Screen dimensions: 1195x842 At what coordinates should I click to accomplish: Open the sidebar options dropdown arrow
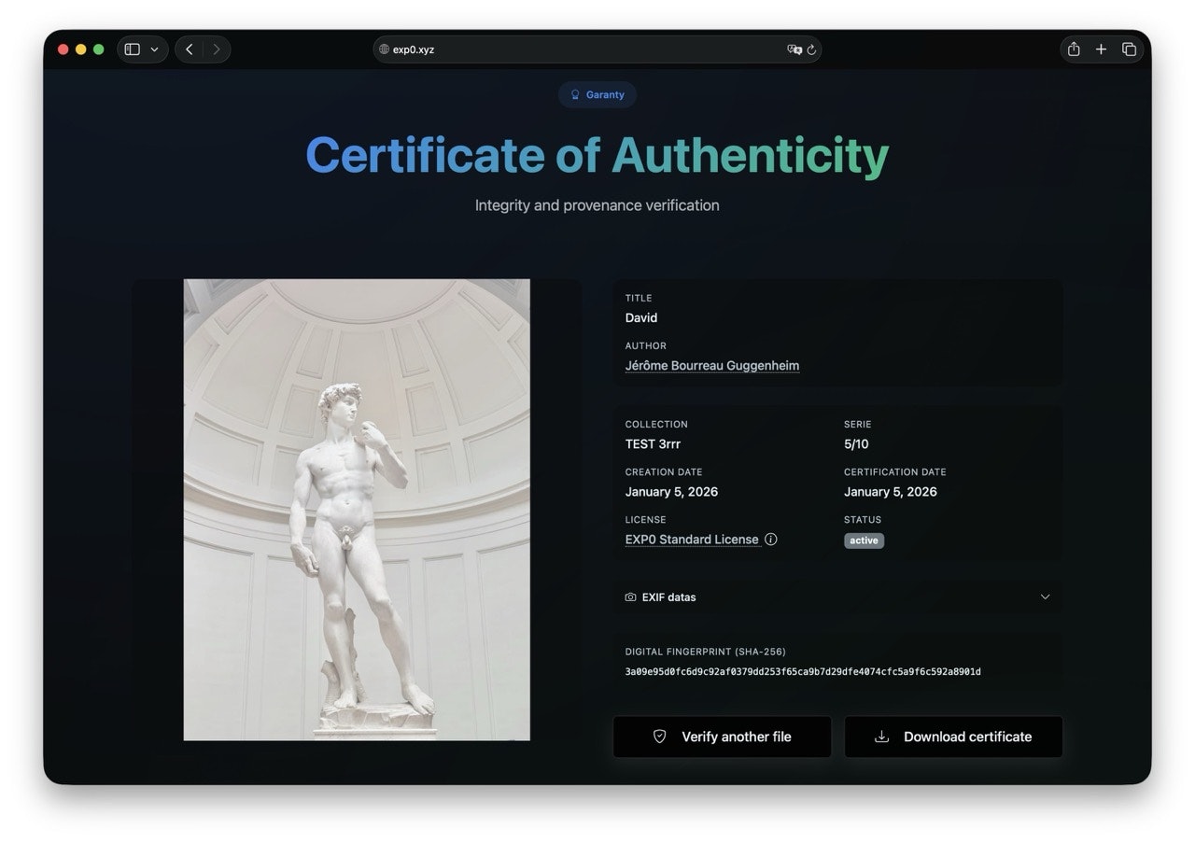coord(154,49)
